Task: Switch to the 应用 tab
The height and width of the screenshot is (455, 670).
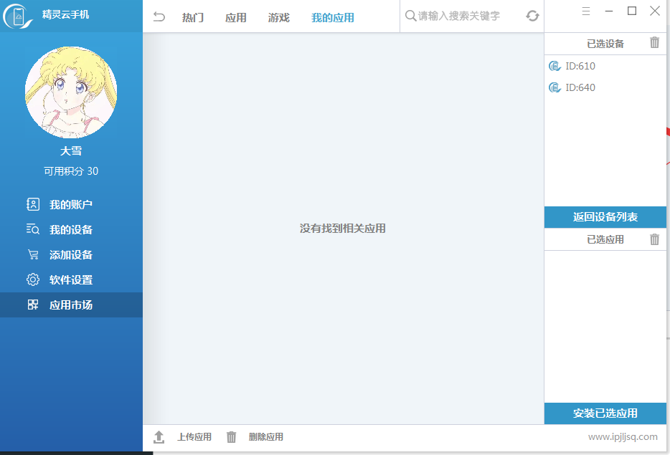Action: (236, 17)
